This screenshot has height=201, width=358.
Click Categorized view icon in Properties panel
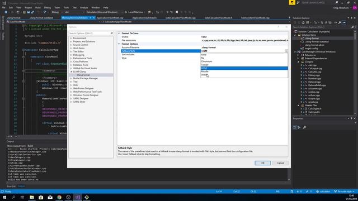click(295, 127)
